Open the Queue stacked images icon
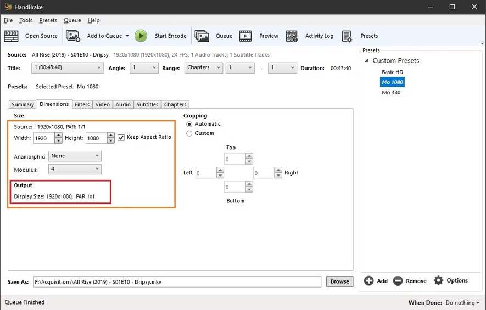Image resolution: width=486 pixels, height=310 pixels. pyautogui.click(x=202, y=36)
